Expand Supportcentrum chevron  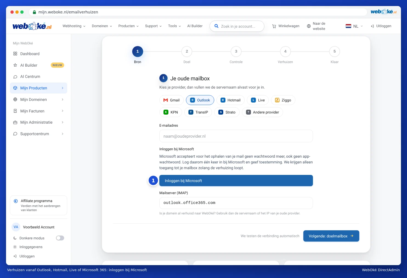pos(63,134)
